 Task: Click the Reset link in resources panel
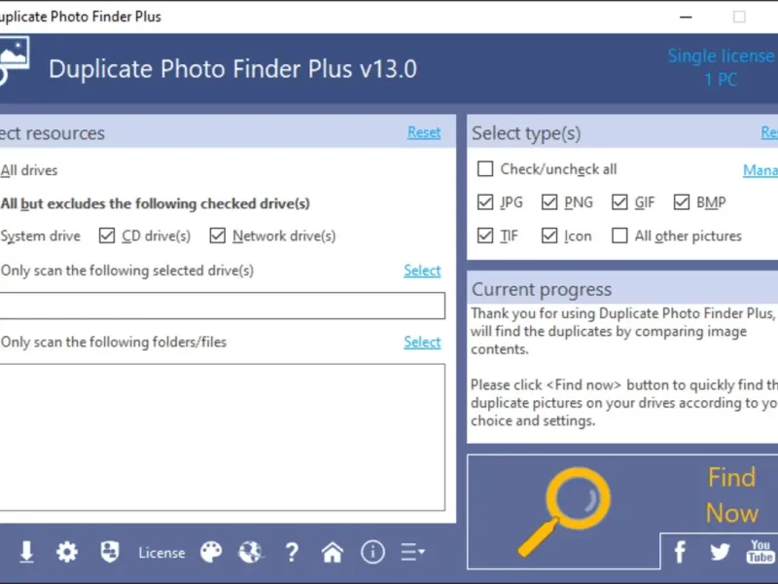click(424, 132)
